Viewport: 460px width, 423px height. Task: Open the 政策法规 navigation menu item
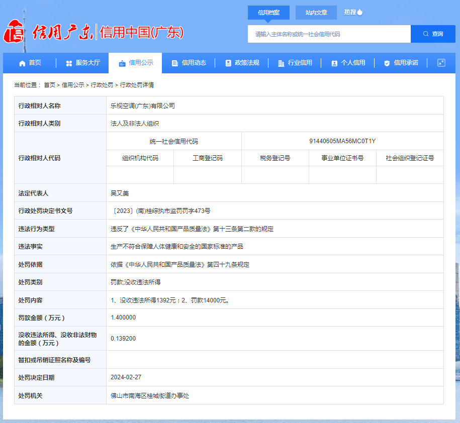coord(242,63)
